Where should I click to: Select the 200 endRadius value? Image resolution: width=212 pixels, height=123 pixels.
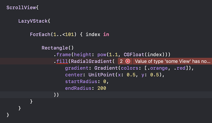click(x=102, y=88)
